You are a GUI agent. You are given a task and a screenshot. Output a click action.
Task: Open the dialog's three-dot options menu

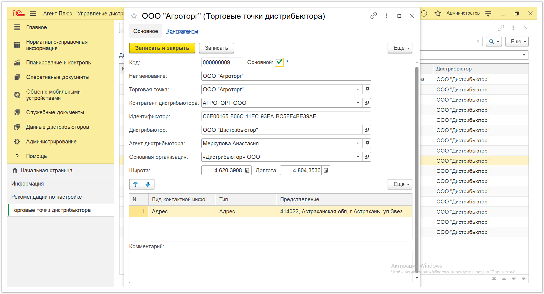[386, 16]
